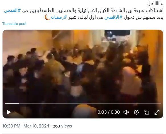Open the #رمضان hashtag
166x134 pixels.
pyautogui.click(x=59, y=17)
